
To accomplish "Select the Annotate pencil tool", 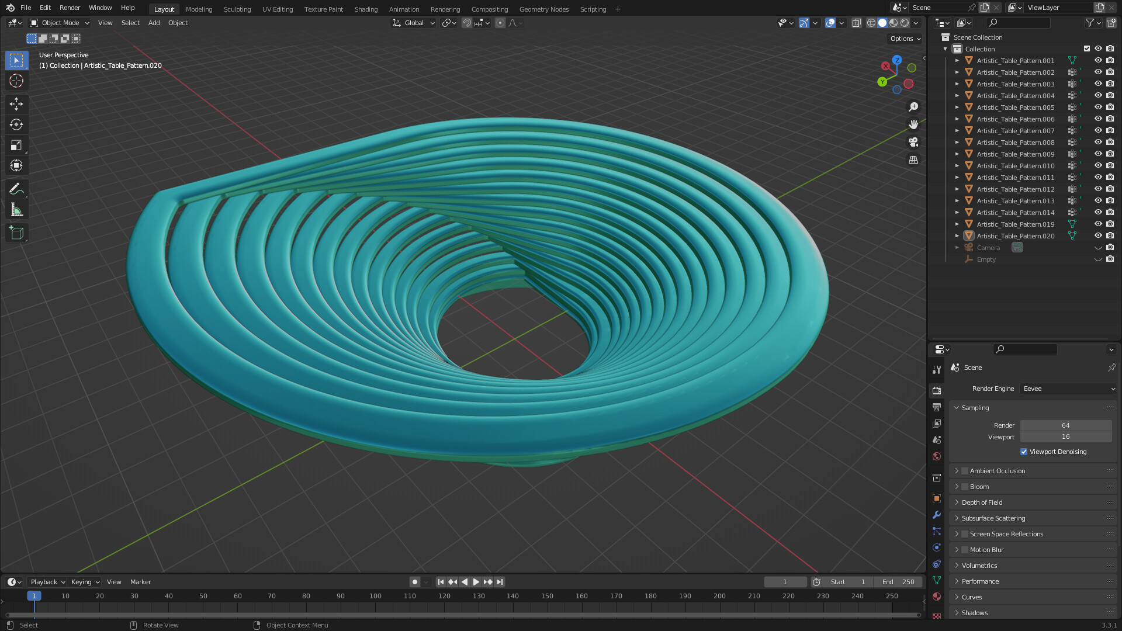I will (16, 189).
